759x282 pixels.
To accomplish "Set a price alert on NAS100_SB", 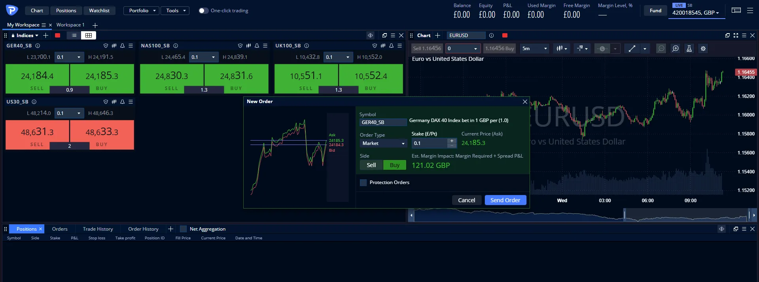I will pos(257,46).
